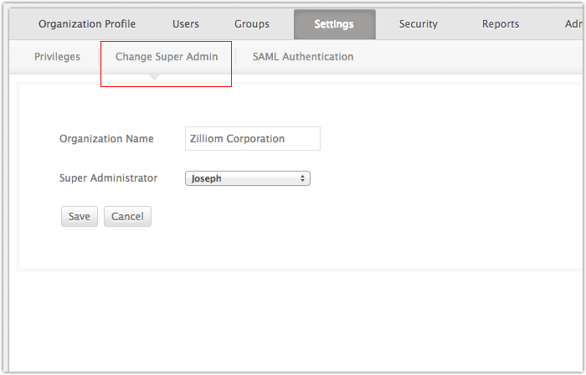
Task: Open the Organization Profile tab
Action: click(x=87, y=24)
